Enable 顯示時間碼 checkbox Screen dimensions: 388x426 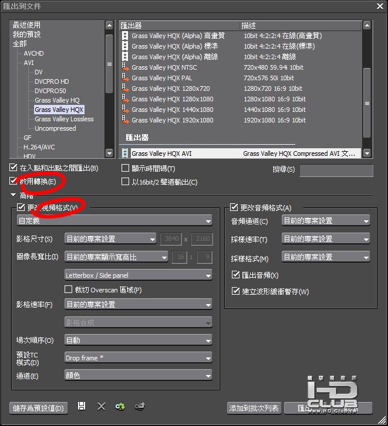click(125, 168)
